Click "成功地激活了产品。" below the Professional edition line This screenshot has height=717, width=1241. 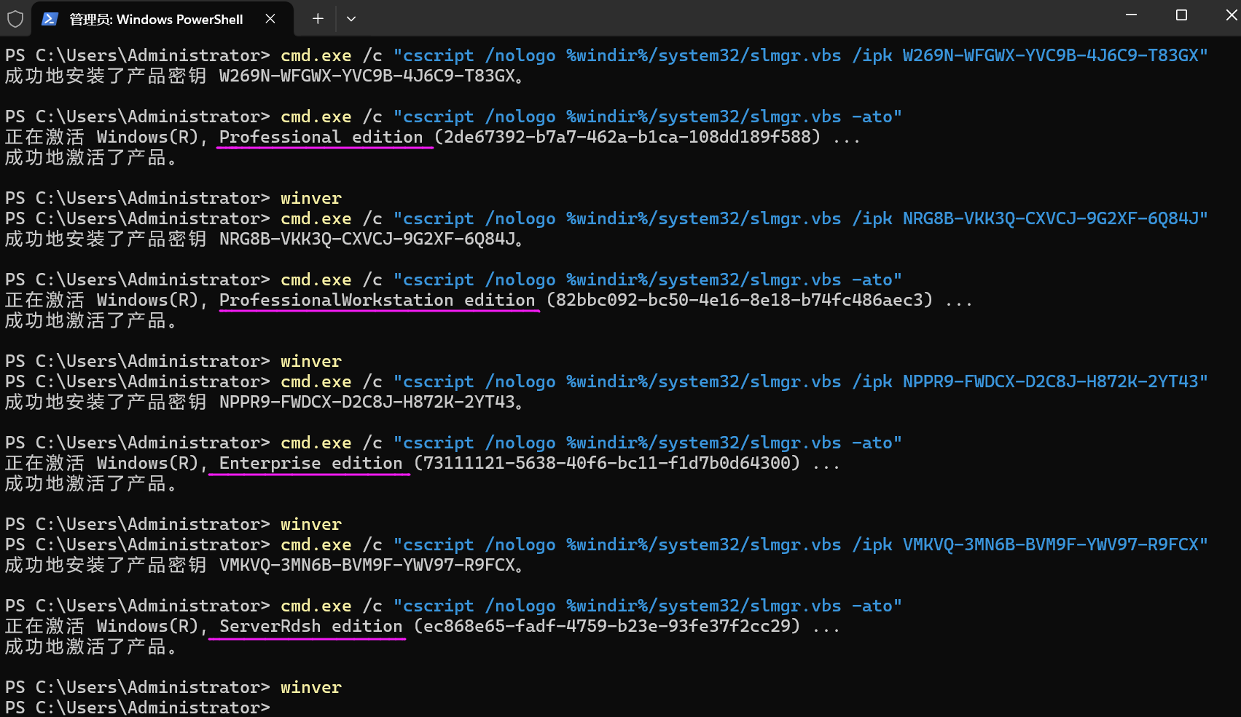91,157
